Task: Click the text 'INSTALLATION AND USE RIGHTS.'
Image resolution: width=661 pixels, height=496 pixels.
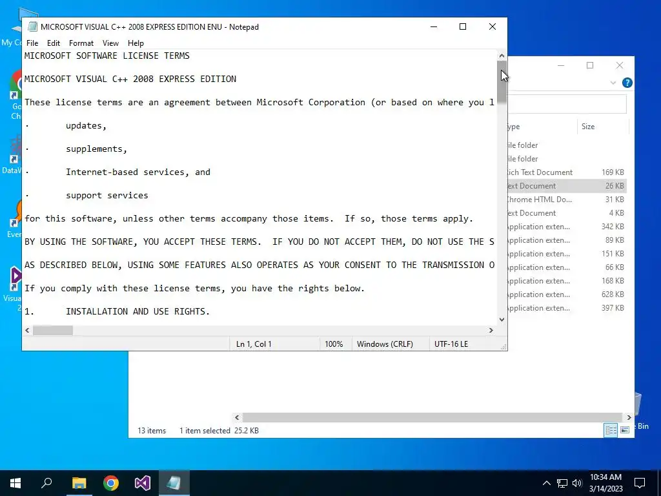Action: [x=137, y=311]
